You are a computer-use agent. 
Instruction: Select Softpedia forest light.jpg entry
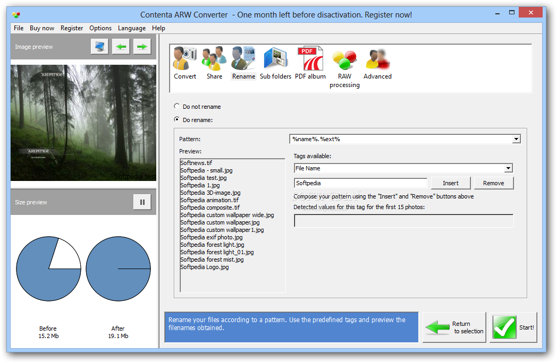coord(212,245)
